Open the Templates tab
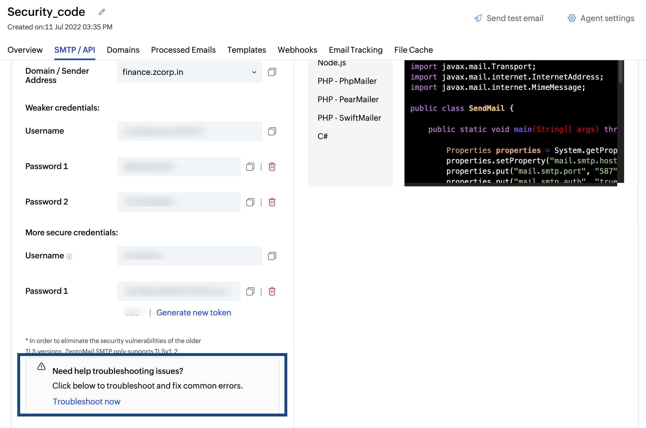Viewport: 646px width, 428px height. click(246, 50)
